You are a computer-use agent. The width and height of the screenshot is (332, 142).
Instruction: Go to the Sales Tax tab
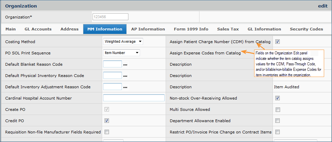pyautogui.click(x=228, y=29)
